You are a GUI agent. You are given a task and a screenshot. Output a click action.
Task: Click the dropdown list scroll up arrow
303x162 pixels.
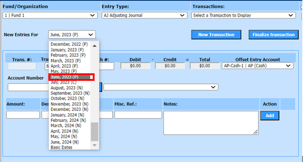coord(95,45)
